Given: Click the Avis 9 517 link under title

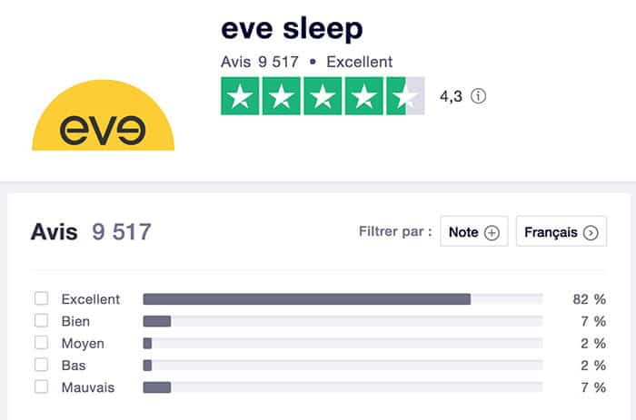Looking at the screenshot, I should pos(255,63).
